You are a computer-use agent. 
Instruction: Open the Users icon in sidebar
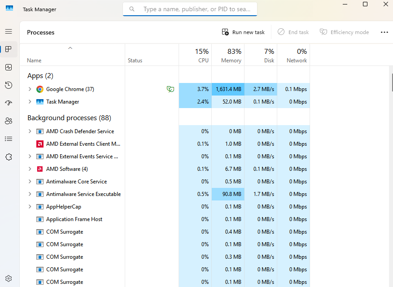(x=9, y=121)
